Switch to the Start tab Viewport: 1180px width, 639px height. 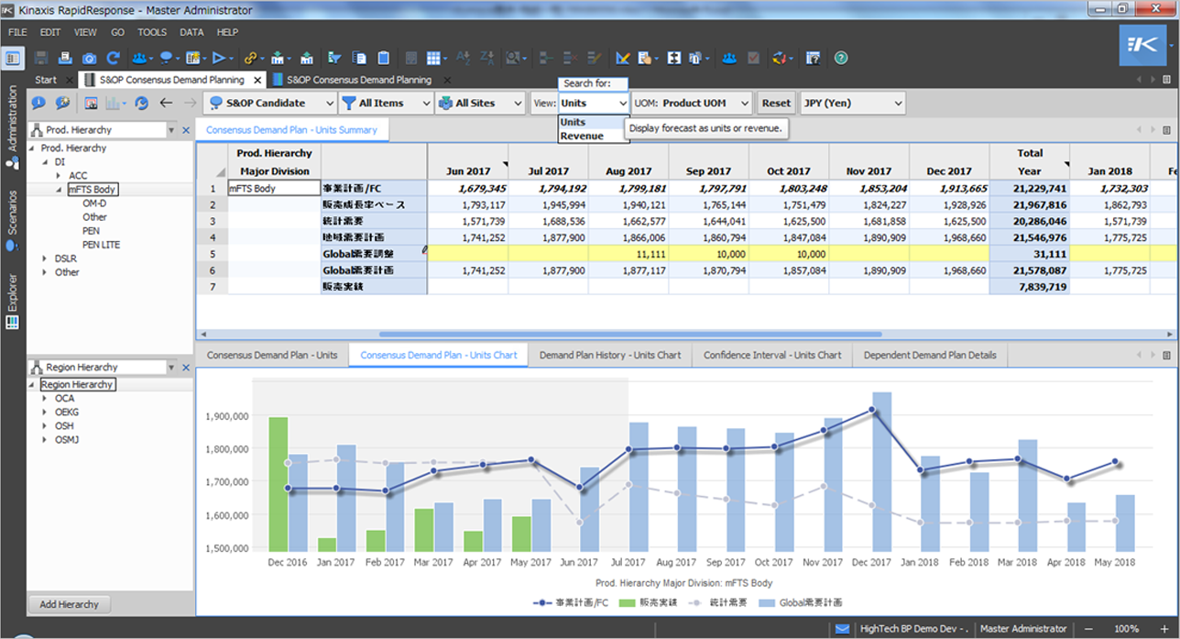coord(46,80)
